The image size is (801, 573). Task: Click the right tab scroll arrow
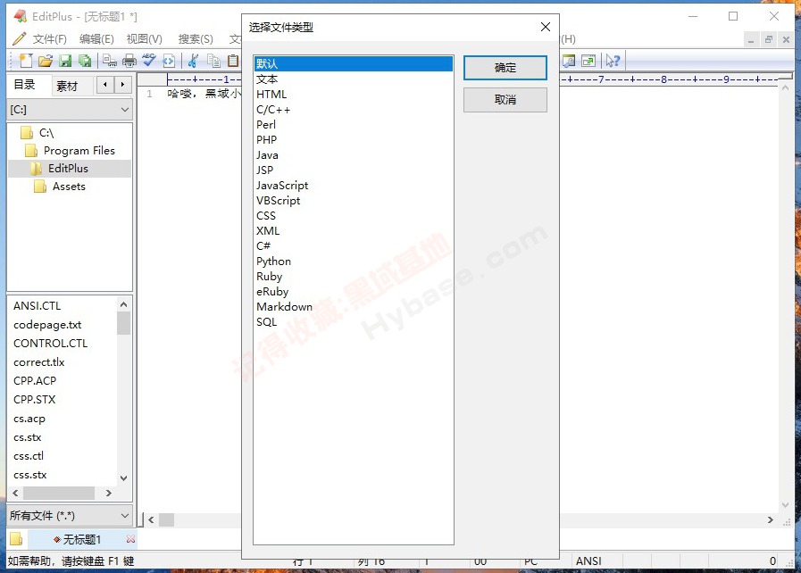click(122, 85)
